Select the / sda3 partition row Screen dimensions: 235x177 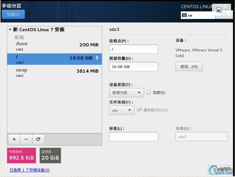click(55, 59)
